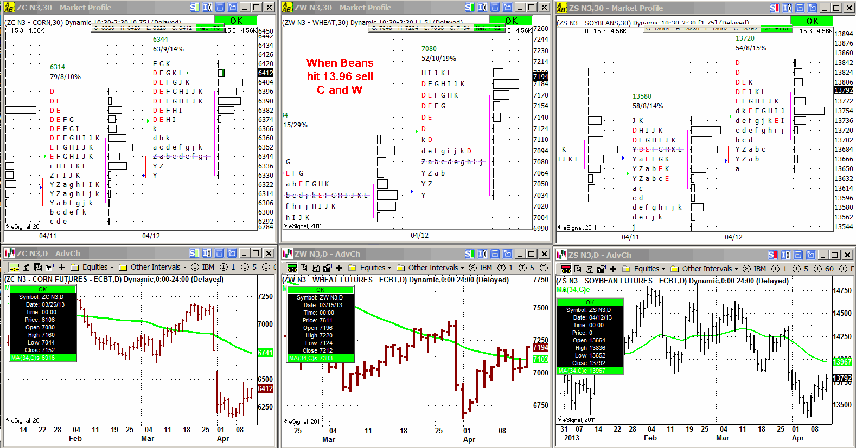The height and width of the screenshot is (448, 856).
Task: Click the OK button on soybean chart data box
Action: (590, 302)
